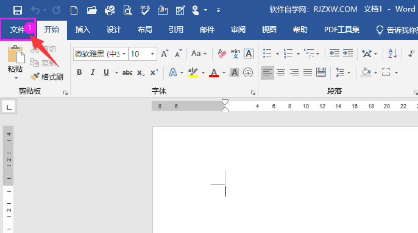Expand the font size dropdown
Screen dimensions: 418x233
(x=152, y=54)
